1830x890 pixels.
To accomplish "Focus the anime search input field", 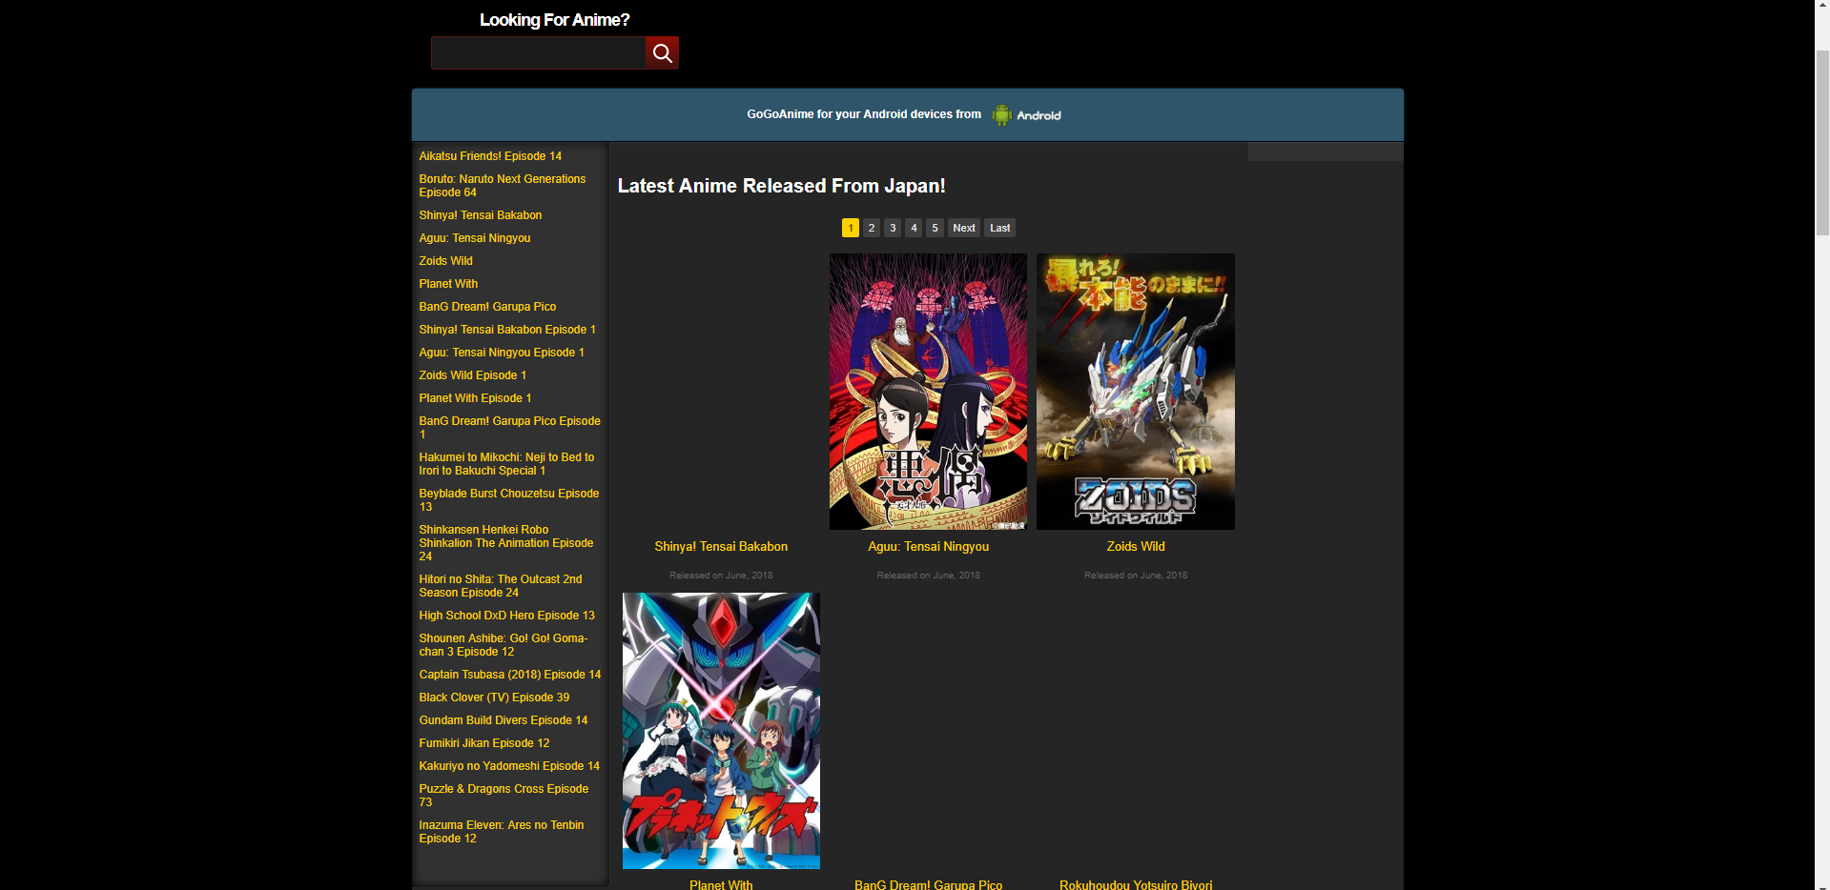I will (x=539, y=53).
